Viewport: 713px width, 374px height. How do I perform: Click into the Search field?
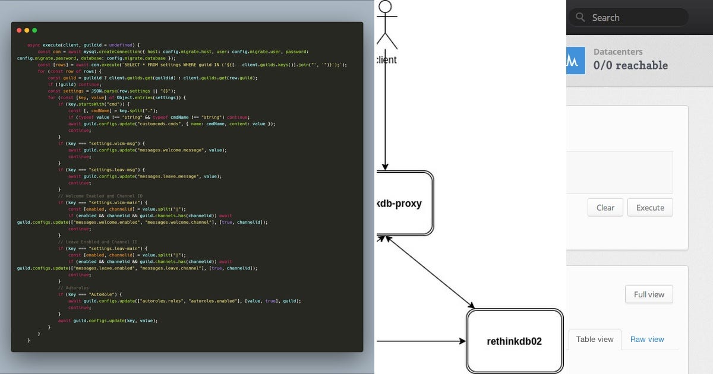(x=630, y=17)
